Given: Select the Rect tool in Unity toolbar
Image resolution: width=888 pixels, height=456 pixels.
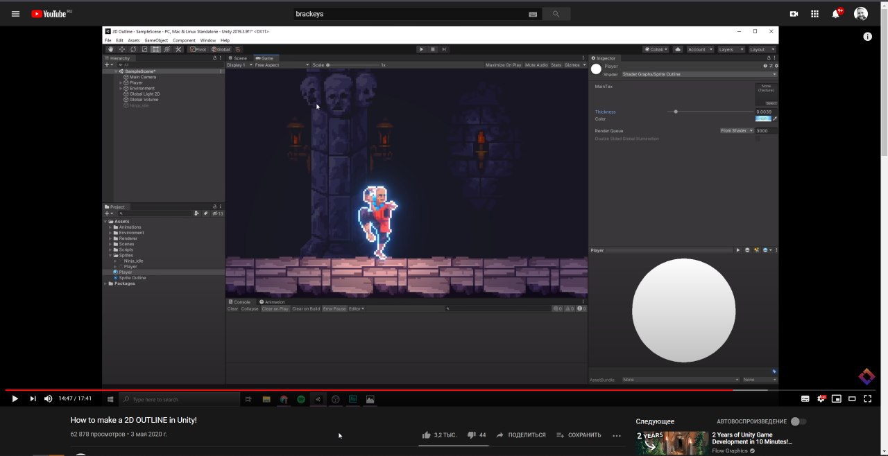Looking at the screenshot, I should [x=155, y=49].
